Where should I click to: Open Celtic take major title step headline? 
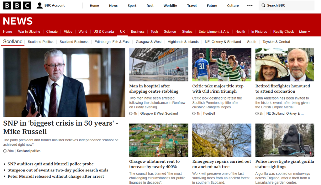tap(218, 89)
